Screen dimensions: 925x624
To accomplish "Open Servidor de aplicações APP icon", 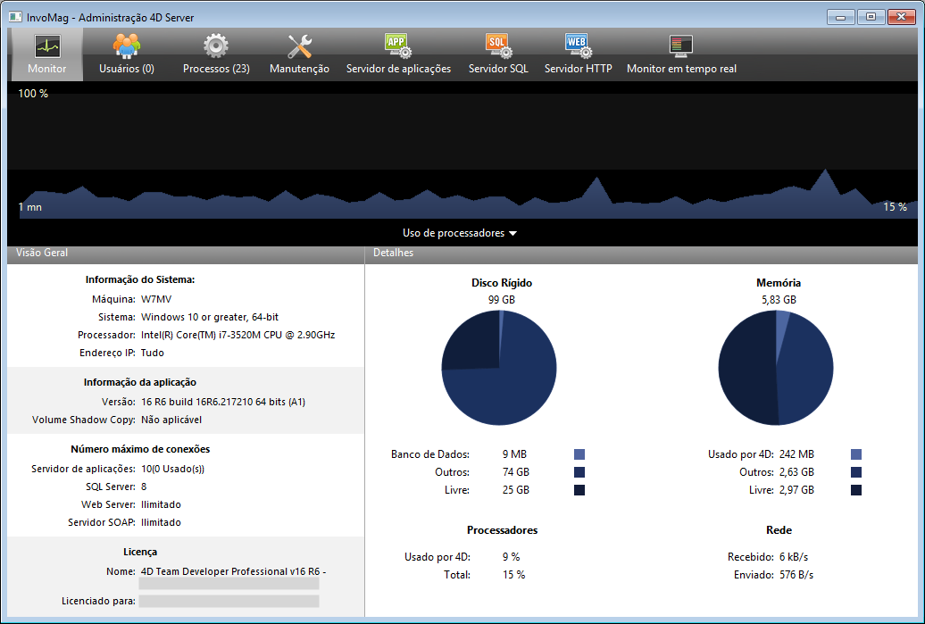I will (x=398, y=46).
